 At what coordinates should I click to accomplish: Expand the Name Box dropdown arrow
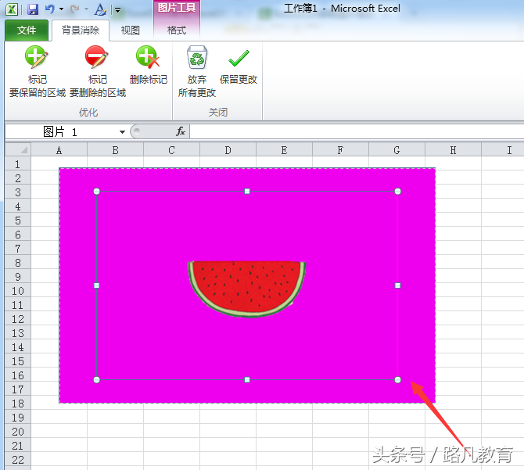(122, 132)
